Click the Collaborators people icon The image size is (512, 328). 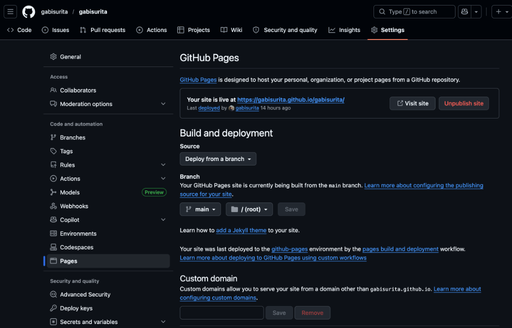click(53, 90)
